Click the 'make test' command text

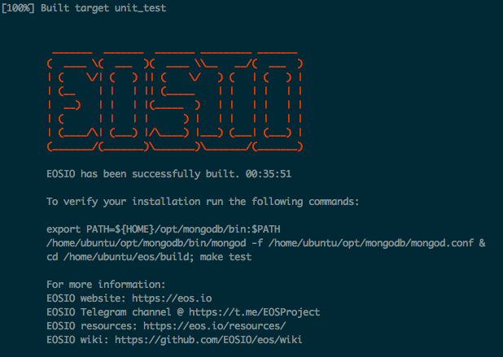(225, 257)
